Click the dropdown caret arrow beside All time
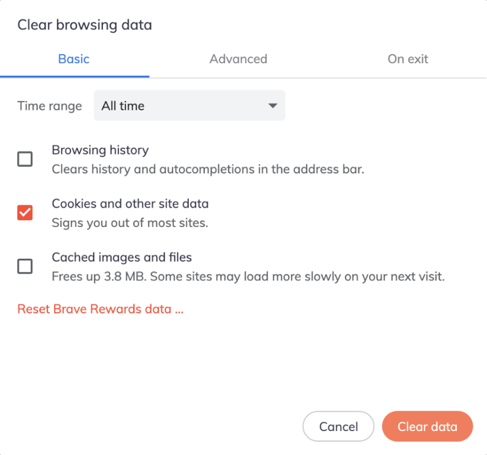This screenshot has width=487, height=455. pyautogui.click(x=273, y=106)
